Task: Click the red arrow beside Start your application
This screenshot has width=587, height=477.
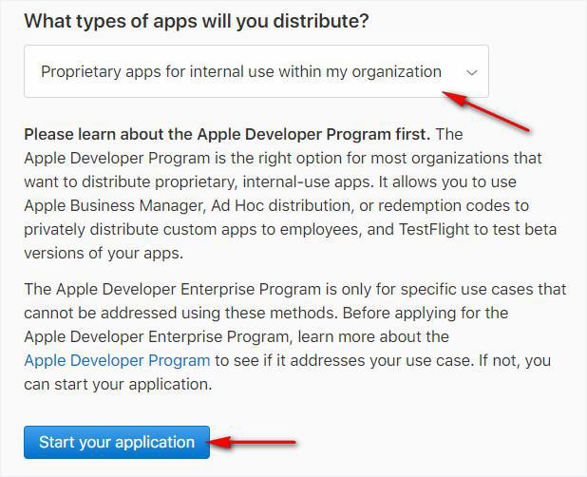Action: tap(255, 443)
